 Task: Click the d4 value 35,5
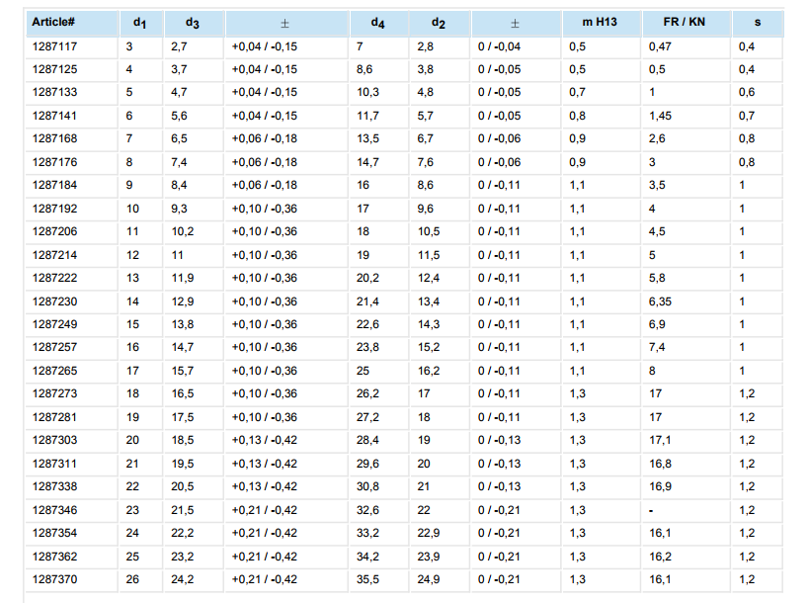tap(367, 579)
